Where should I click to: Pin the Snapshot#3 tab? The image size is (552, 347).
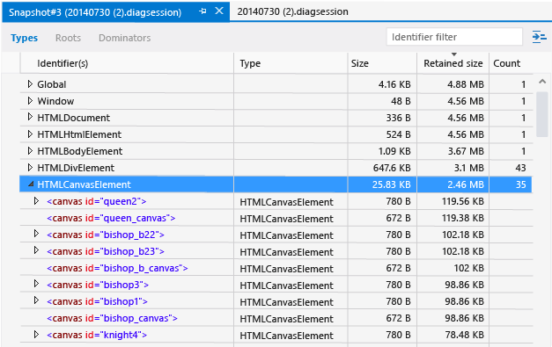[202, 11]
